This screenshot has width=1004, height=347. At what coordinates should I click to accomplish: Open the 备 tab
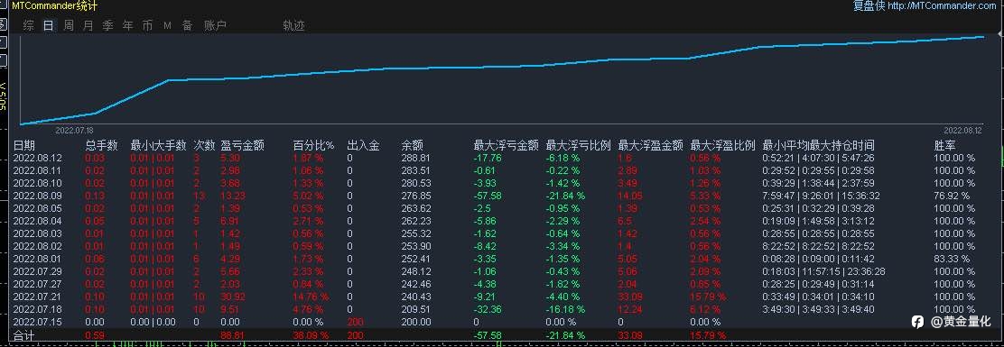coord(187,25)
